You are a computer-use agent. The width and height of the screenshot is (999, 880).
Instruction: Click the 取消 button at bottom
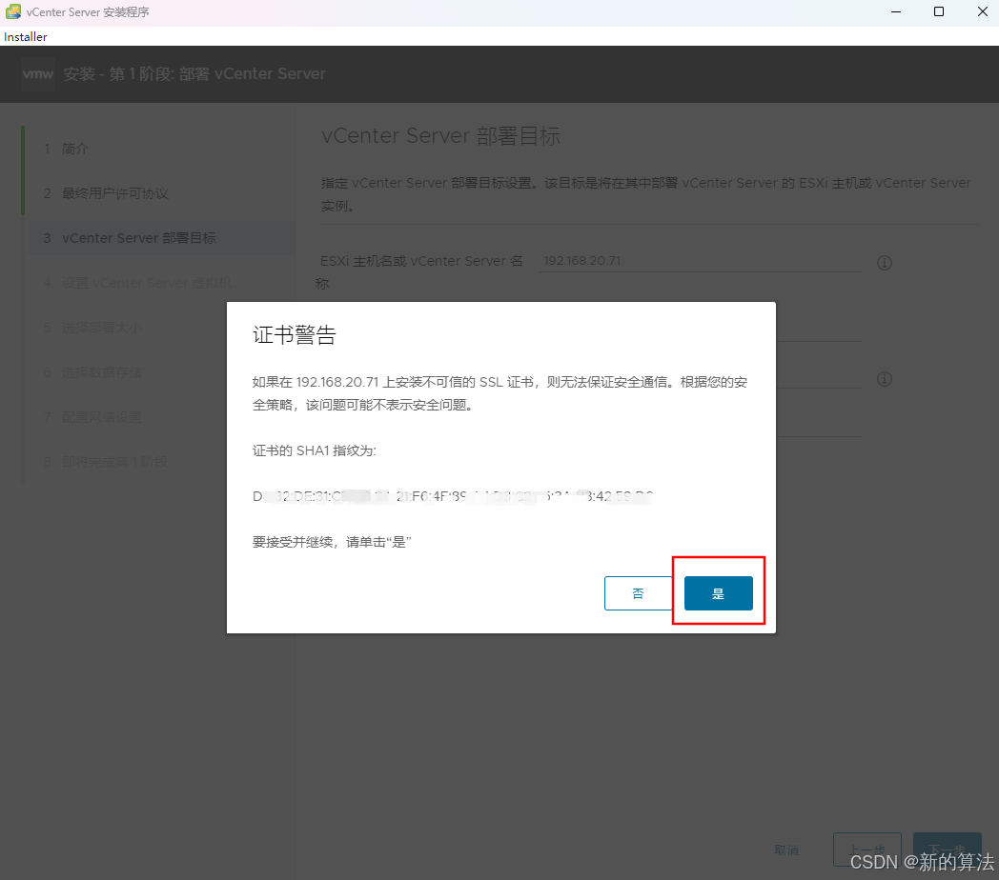coord(786,850)
